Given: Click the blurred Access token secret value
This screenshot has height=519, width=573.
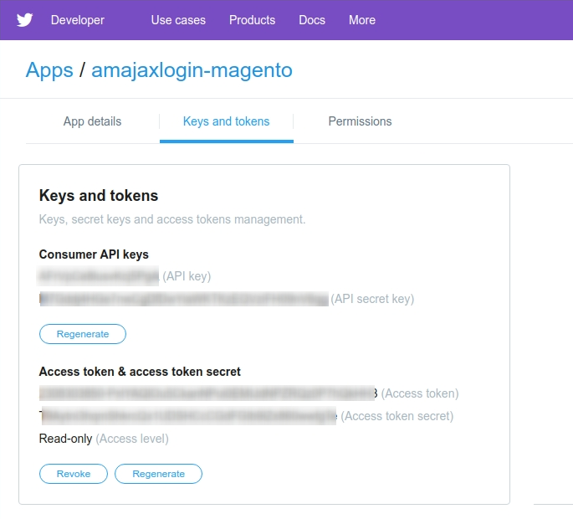Looking at the screenshot, I should coord(188,416).
